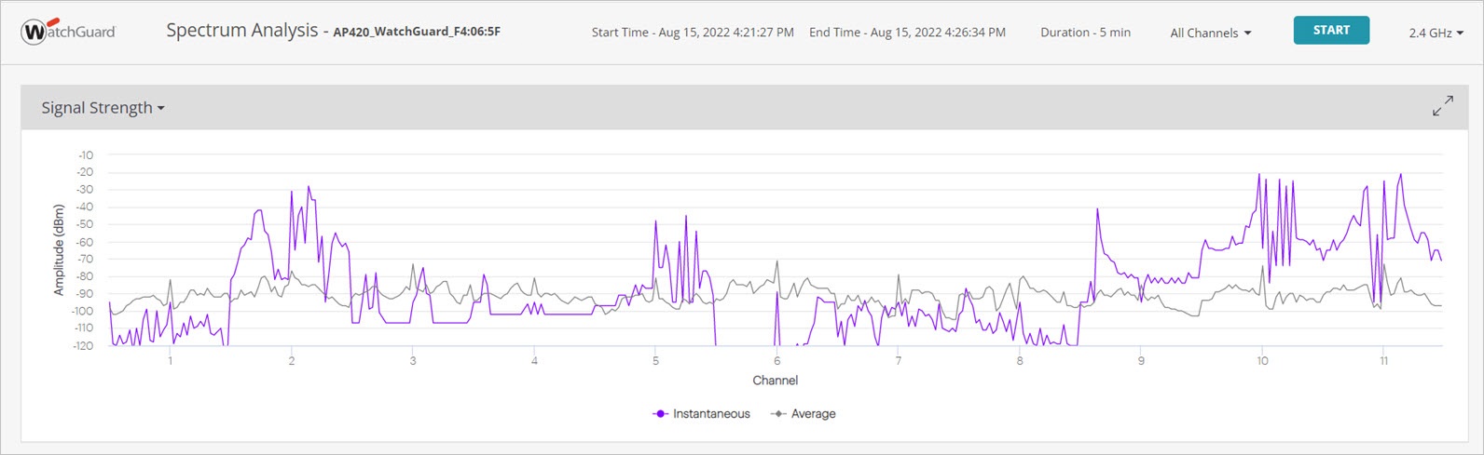The image size is (1484, 455).
Task: Open the 2.4 GHz band selector
Action: 1436,33
